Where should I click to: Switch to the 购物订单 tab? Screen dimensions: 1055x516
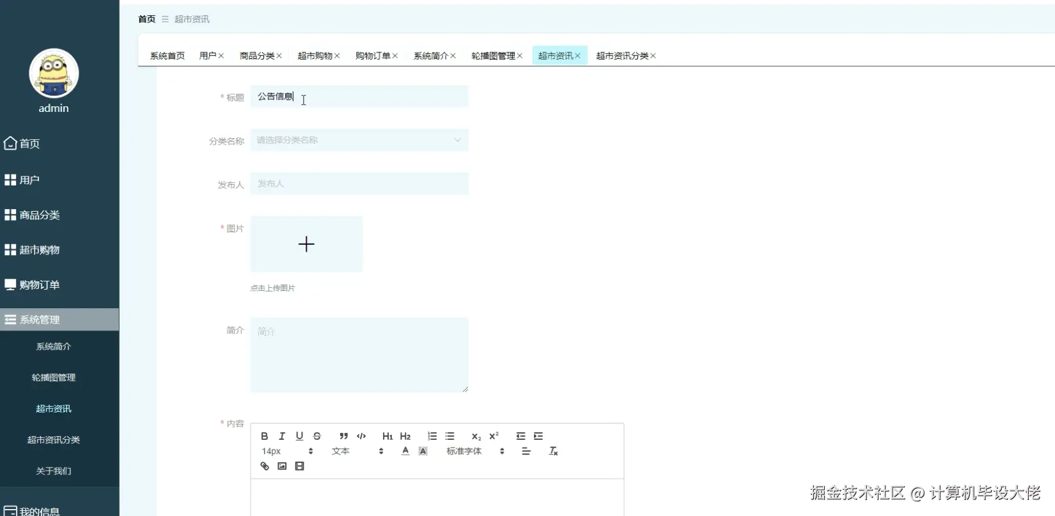coord(373,56)
